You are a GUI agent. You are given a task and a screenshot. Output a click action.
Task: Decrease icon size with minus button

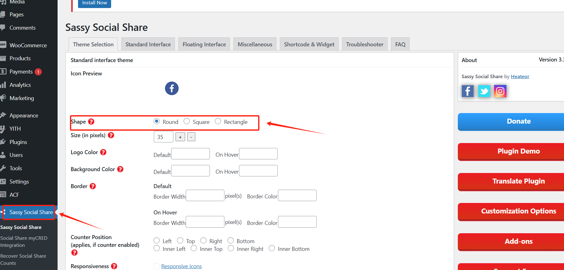(x=191, y=137)
